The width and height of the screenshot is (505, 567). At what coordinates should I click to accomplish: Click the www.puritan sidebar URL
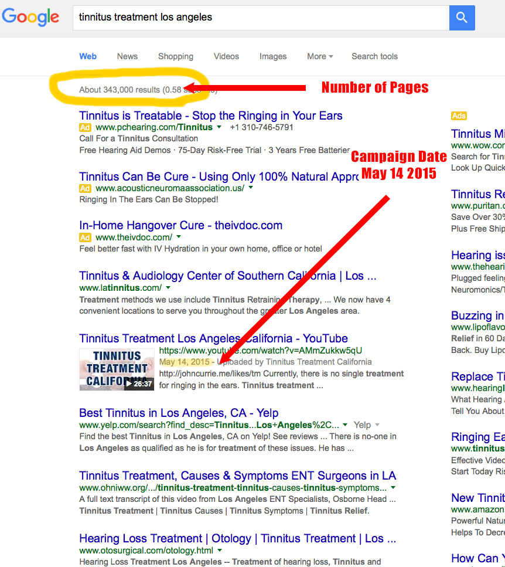(478, 206)
